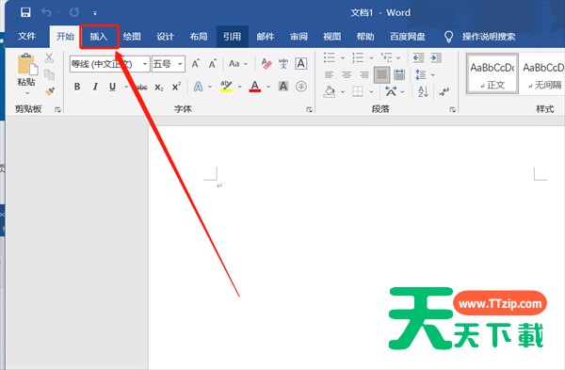
Task: Toggle strikethrough abc
Action: click(141, 87)
